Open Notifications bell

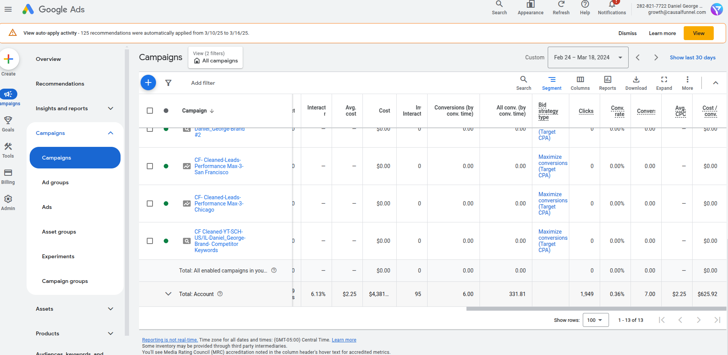[x=612, y=8]
